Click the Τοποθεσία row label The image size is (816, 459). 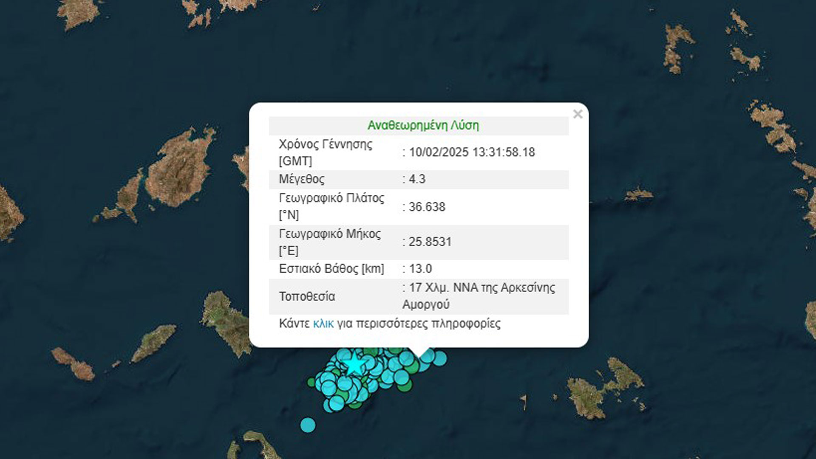click(x=306, y=296)
